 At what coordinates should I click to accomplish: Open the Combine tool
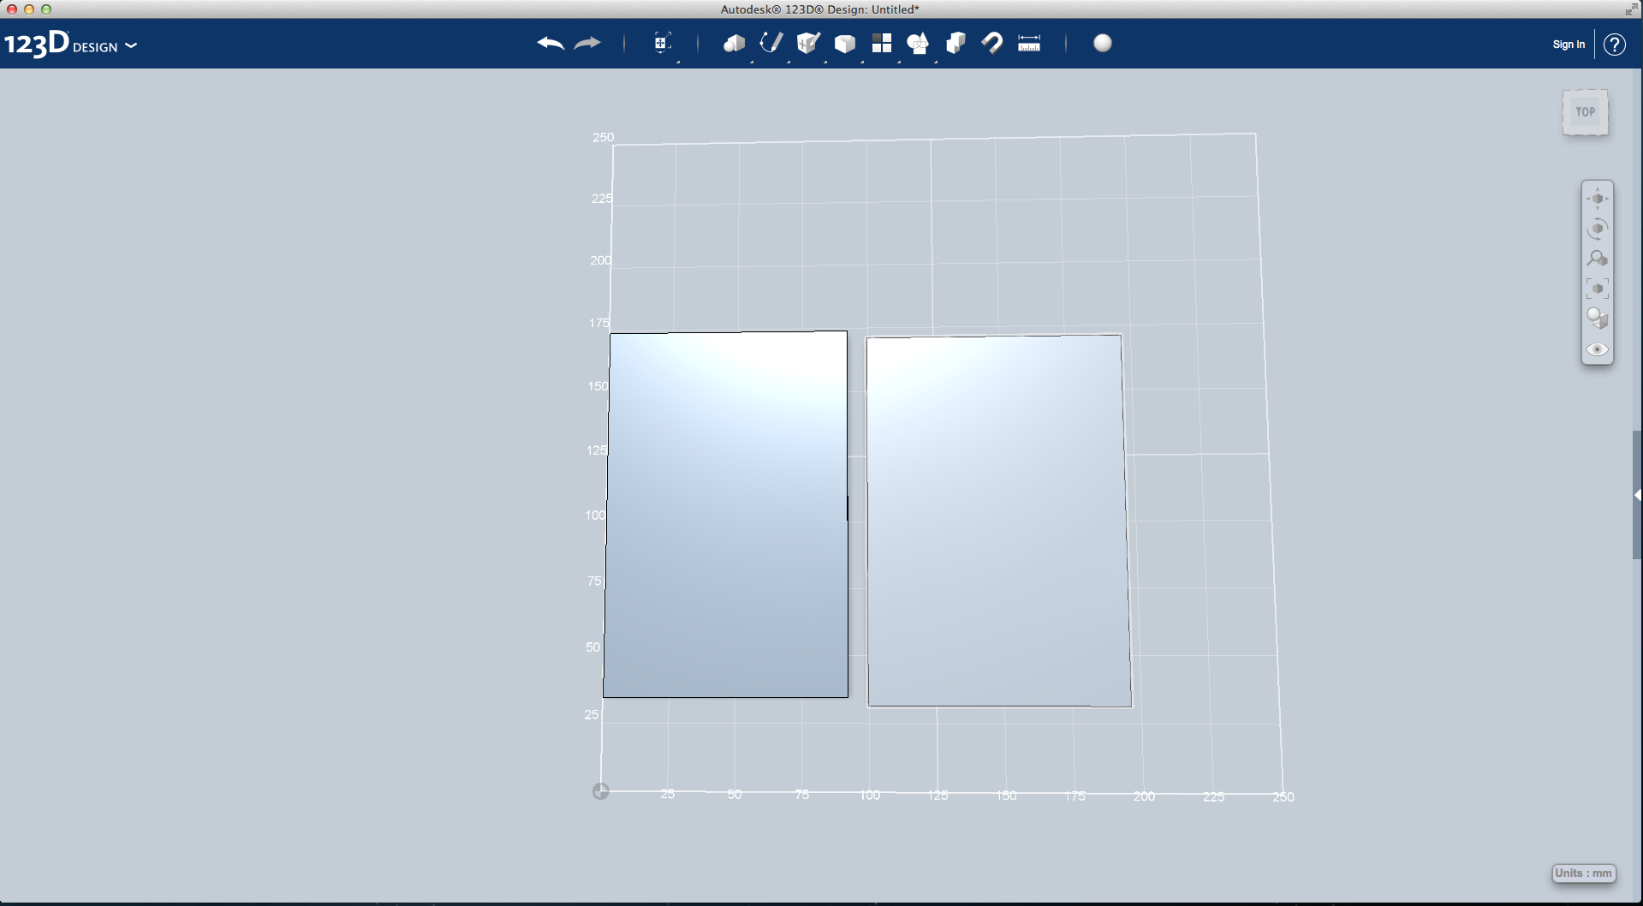coord(955,43)
